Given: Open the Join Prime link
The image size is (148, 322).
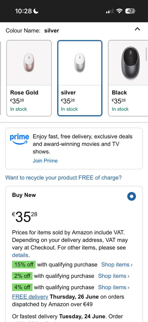Looking at the screenshot, I should click(x=45, y=161).
